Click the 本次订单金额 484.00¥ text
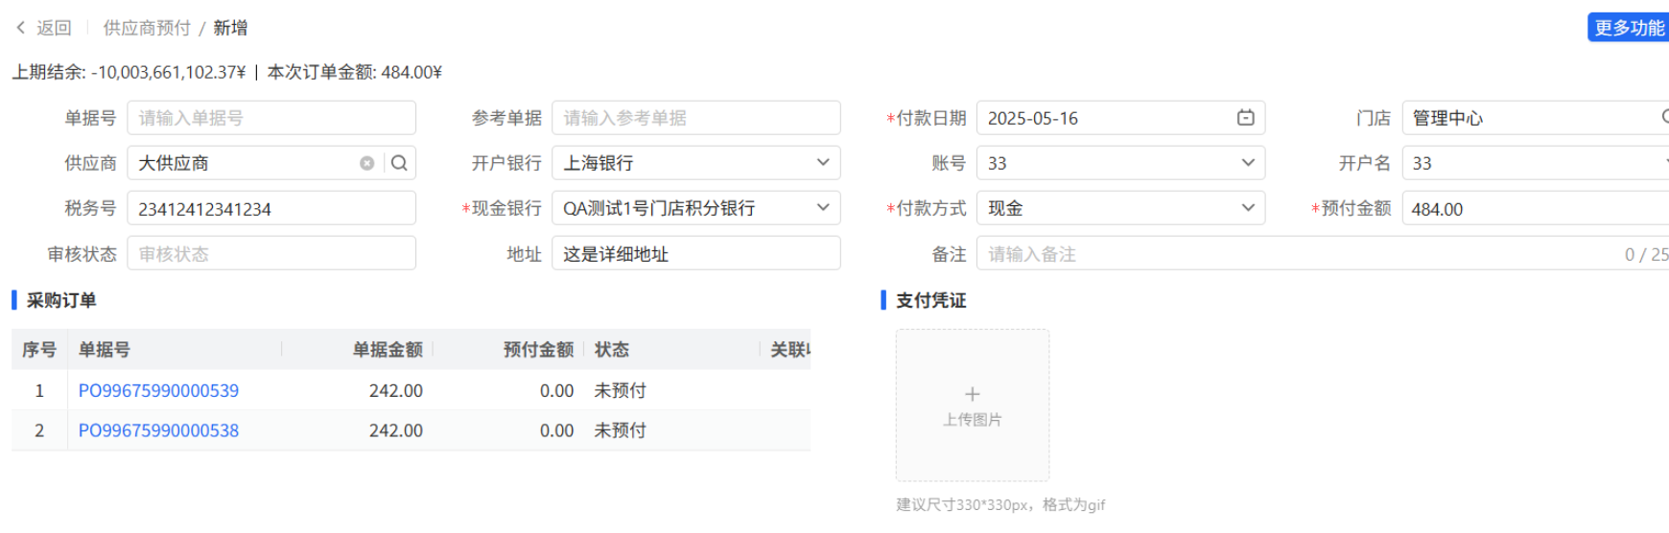The height and width of the screenshot is (533, 1669). coord(354,72)
